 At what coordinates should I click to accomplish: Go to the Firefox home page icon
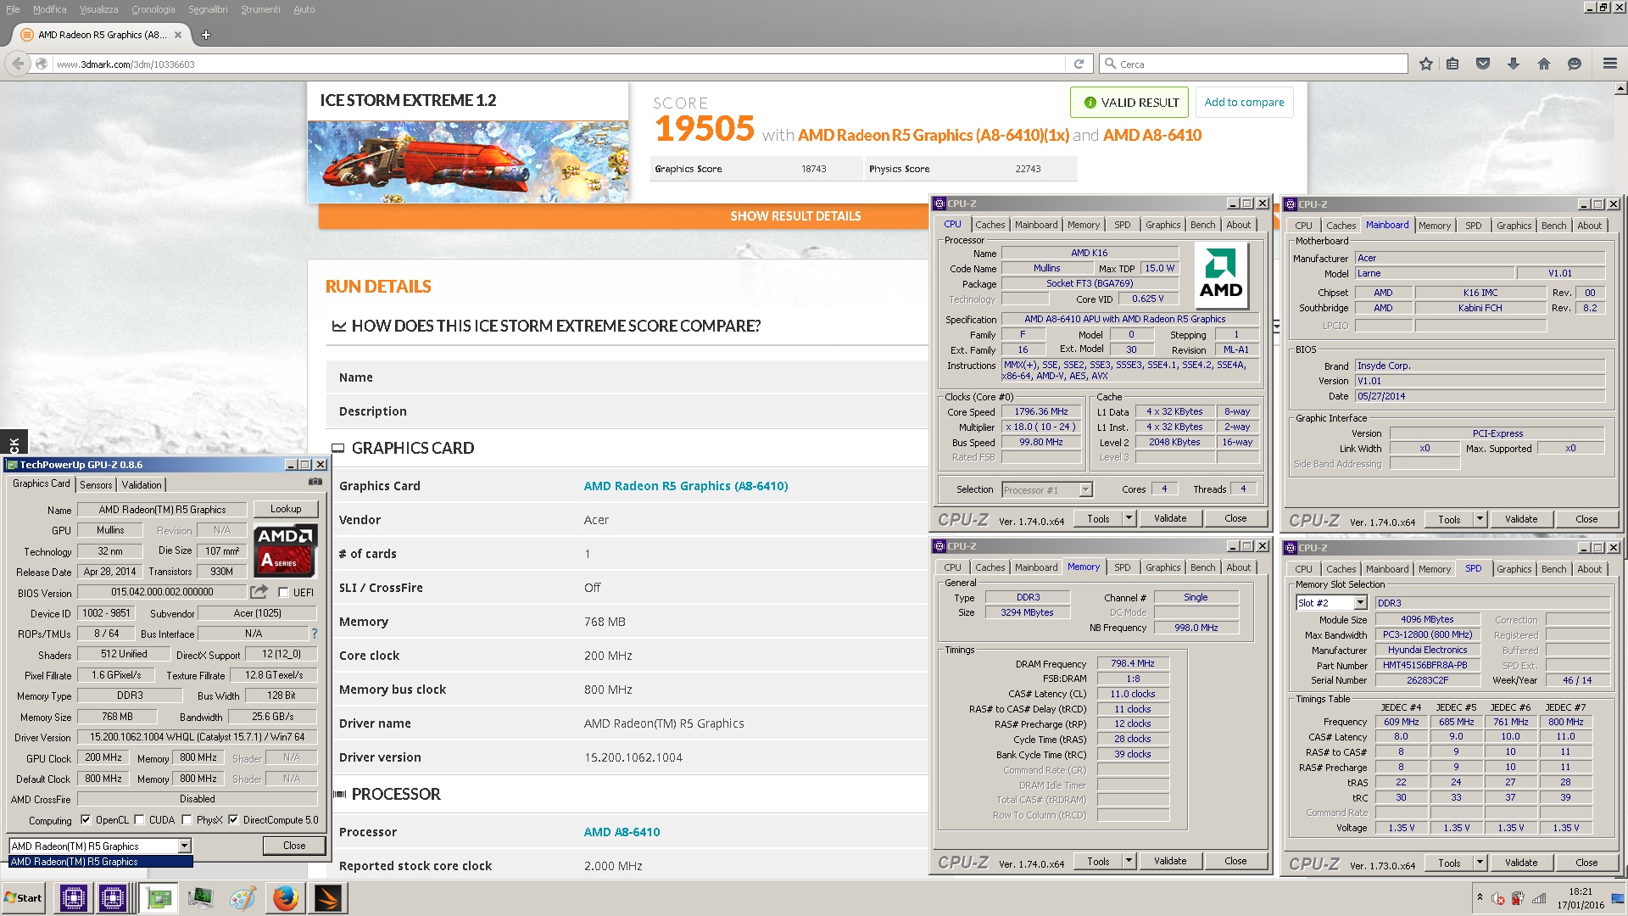[x=1544, y=64]
